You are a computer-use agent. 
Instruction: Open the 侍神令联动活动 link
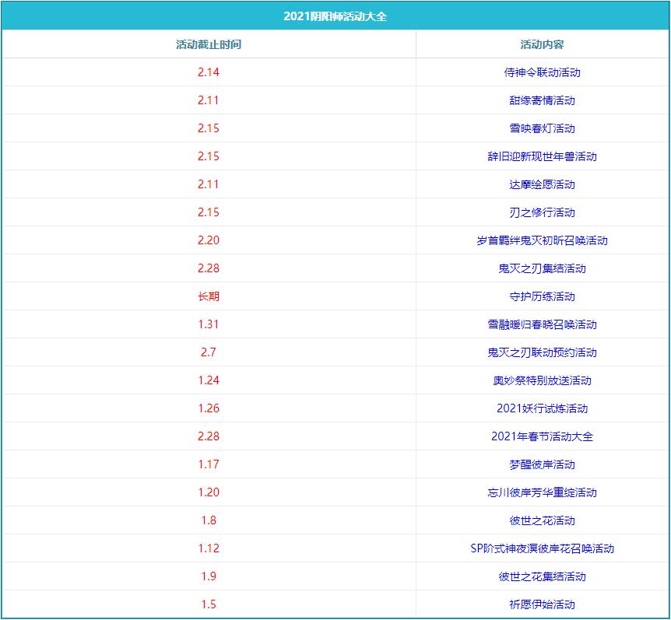(x=542, y=72)
